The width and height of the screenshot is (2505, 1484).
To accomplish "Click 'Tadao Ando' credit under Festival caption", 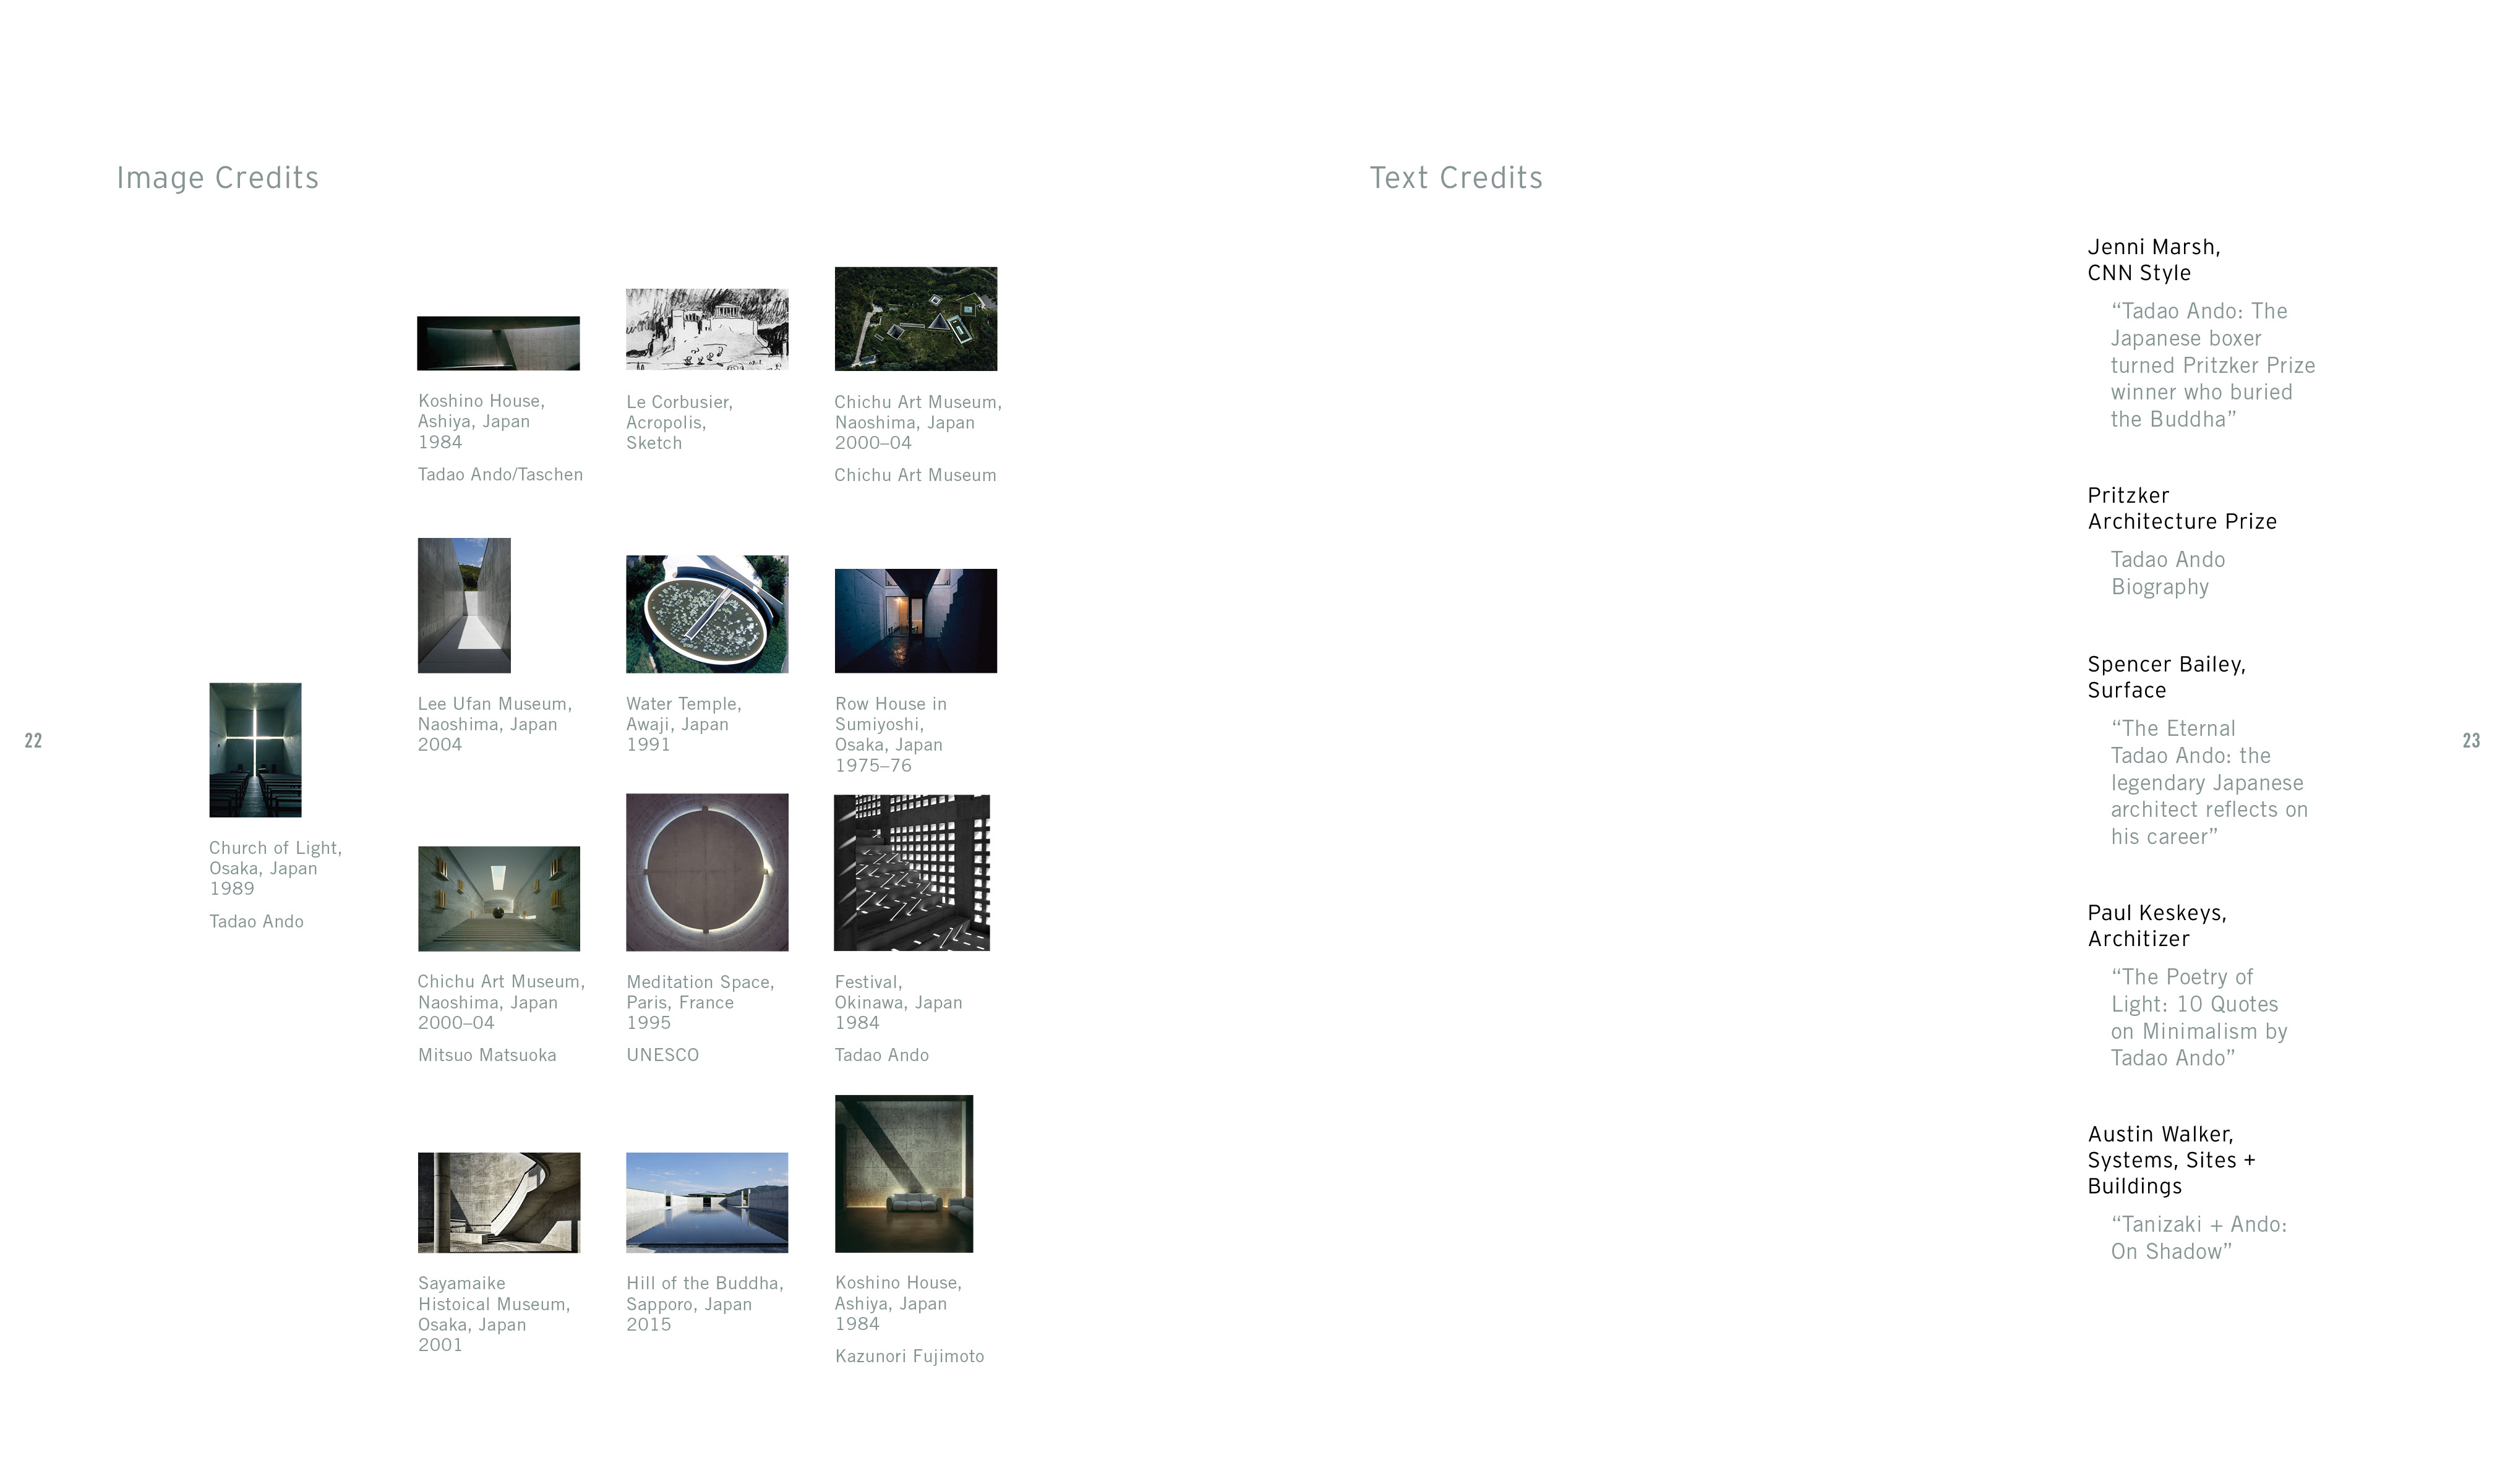I will click(882, 1055).
